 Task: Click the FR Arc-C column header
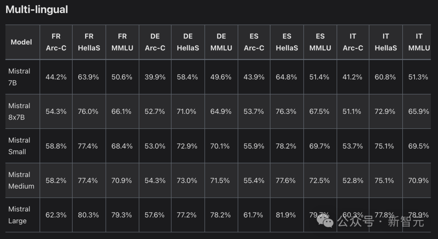[x=56, y=42]
